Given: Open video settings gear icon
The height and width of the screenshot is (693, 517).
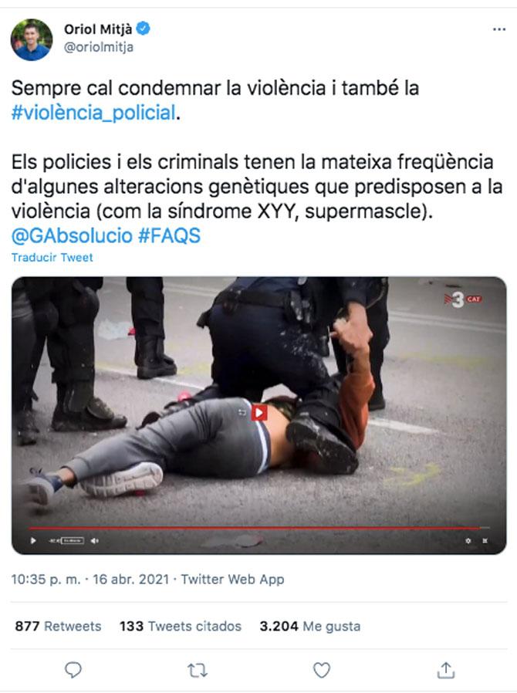Looking at the screenshot, I should (x=468, y=540).
